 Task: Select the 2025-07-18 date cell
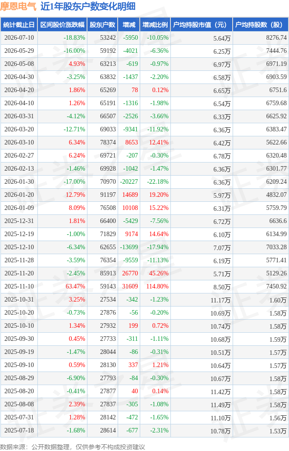pyautogui.click(x=19, y=430)
